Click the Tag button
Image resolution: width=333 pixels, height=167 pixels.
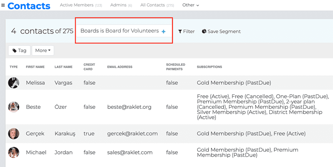click(x=19, y=51)
